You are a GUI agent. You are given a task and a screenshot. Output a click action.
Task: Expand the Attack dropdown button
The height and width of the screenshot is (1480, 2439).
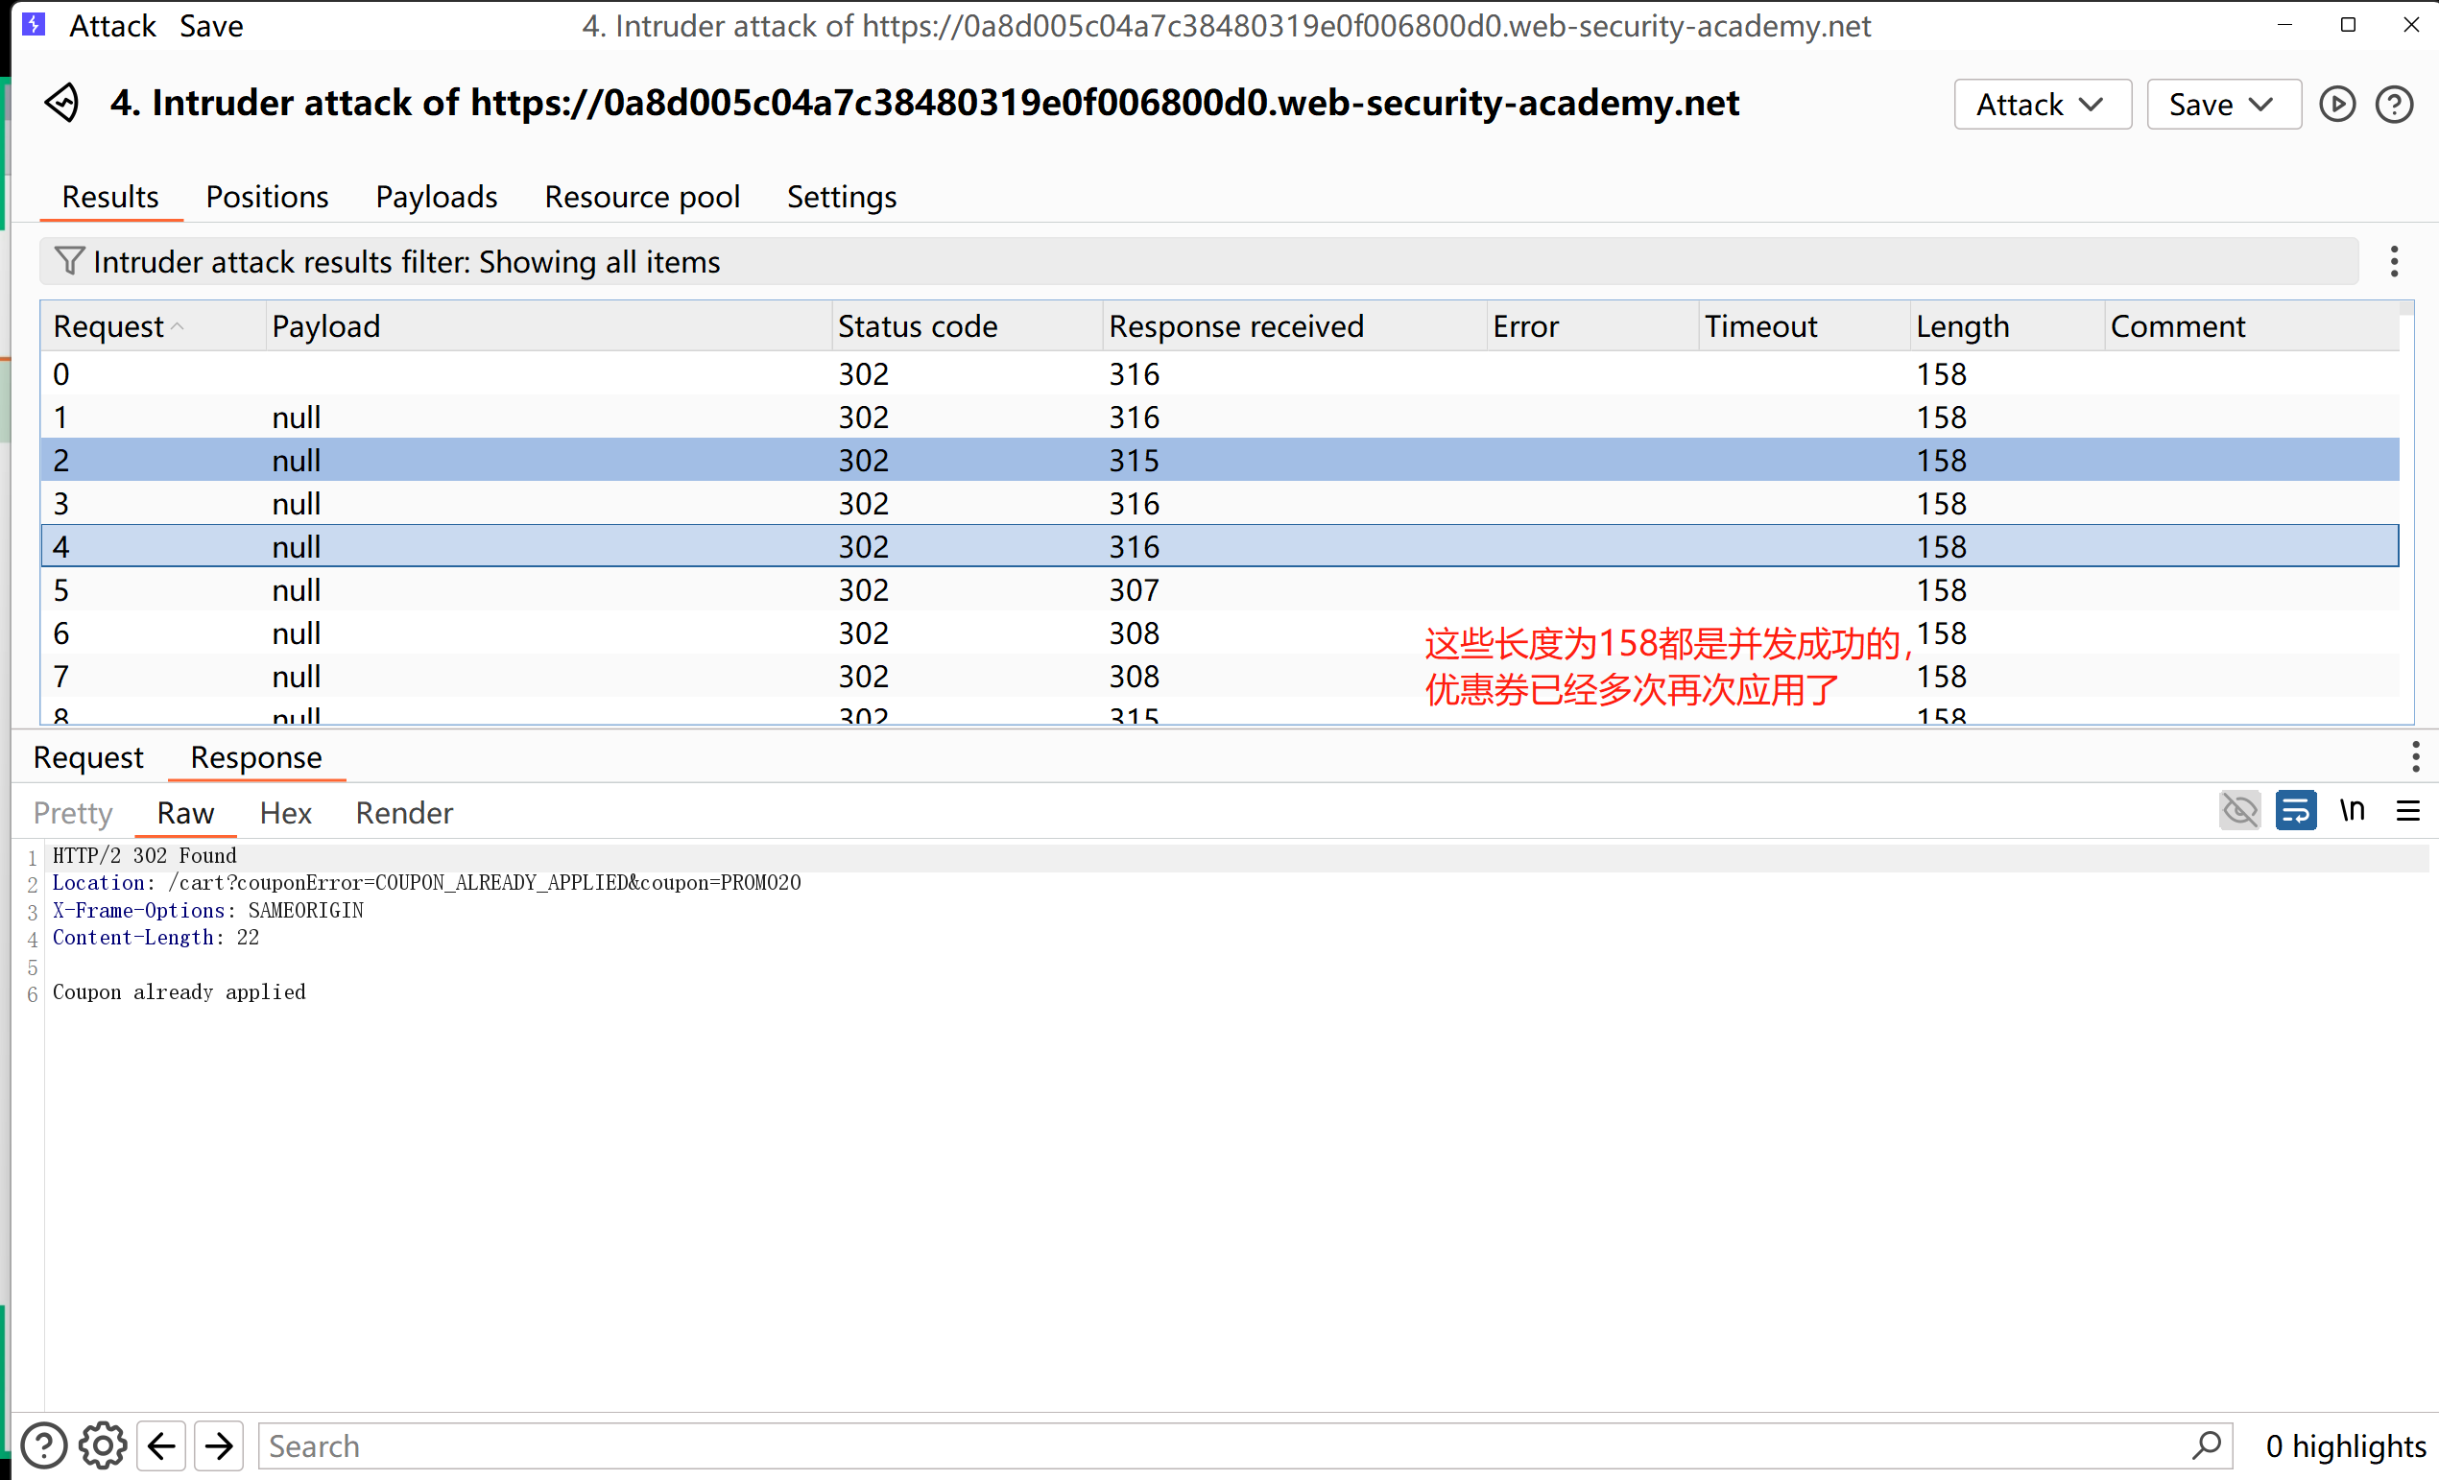click(x=2041, y=104)
